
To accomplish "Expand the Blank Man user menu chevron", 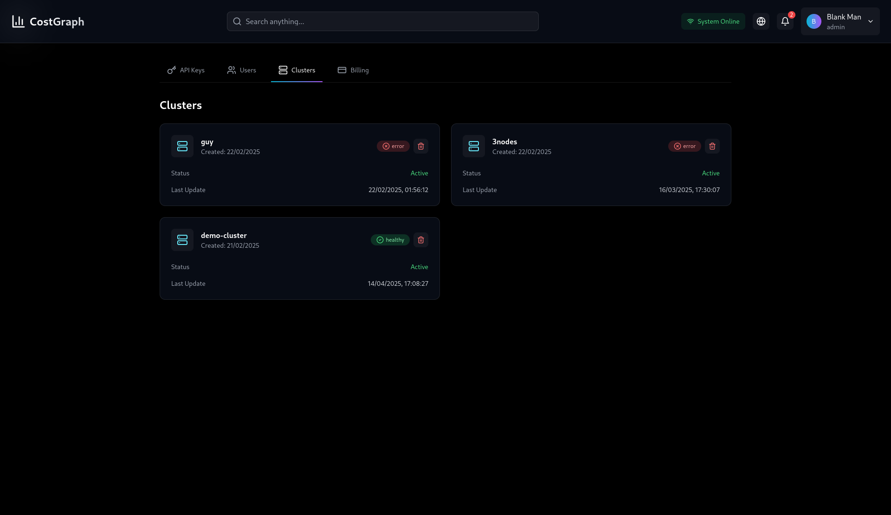I will [x=871, y=21].
